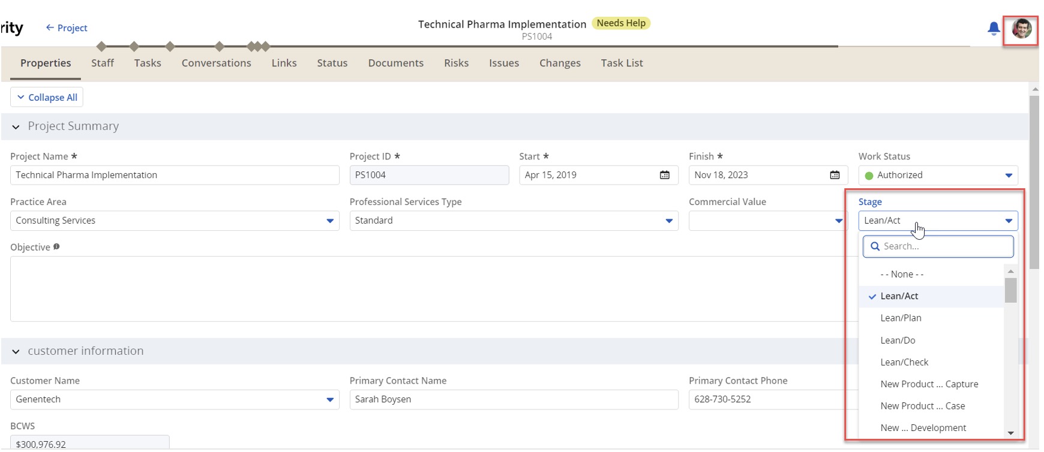The width and height of the screenshot is (1044, 452).
Task: Open the Commercial Value dropdown
Action: (768, 221)
